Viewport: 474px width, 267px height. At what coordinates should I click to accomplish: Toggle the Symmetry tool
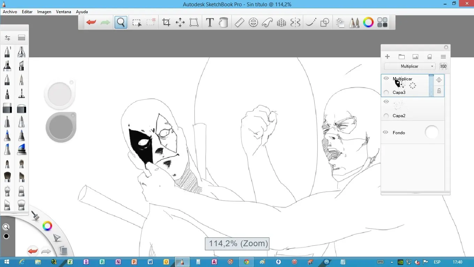click(x=295, y=23)
